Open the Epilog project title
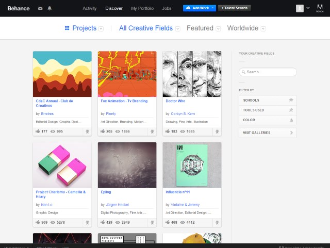This screenshot has height=248, width=330. pos(106,192)
